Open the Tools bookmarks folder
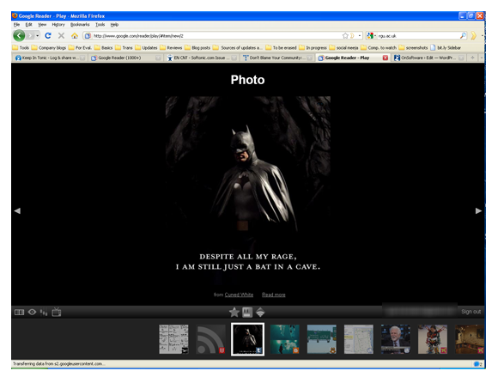The image size is (504, 383). pos(21,47)
